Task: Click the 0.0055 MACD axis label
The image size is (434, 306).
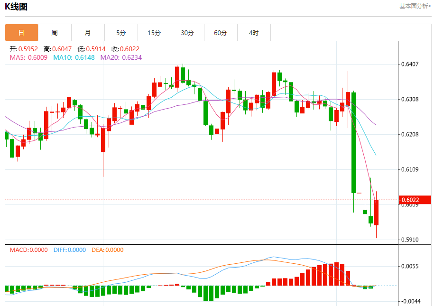Action: [x=410, y=266]
